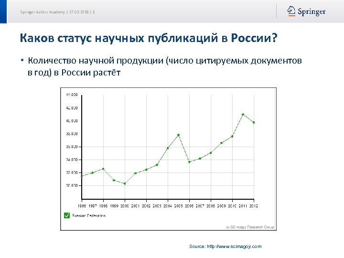Click the '40.000' y-axis label
Image resolution: width=344 pixels, height=258 pixels.
coord(72,121)
